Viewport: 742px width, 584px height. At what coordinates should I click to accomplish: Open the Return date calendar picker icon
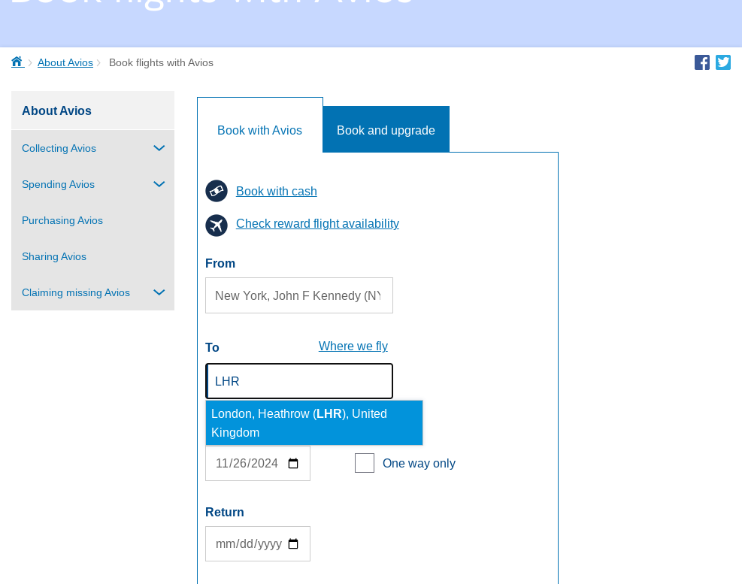click(x=293, y=543)
